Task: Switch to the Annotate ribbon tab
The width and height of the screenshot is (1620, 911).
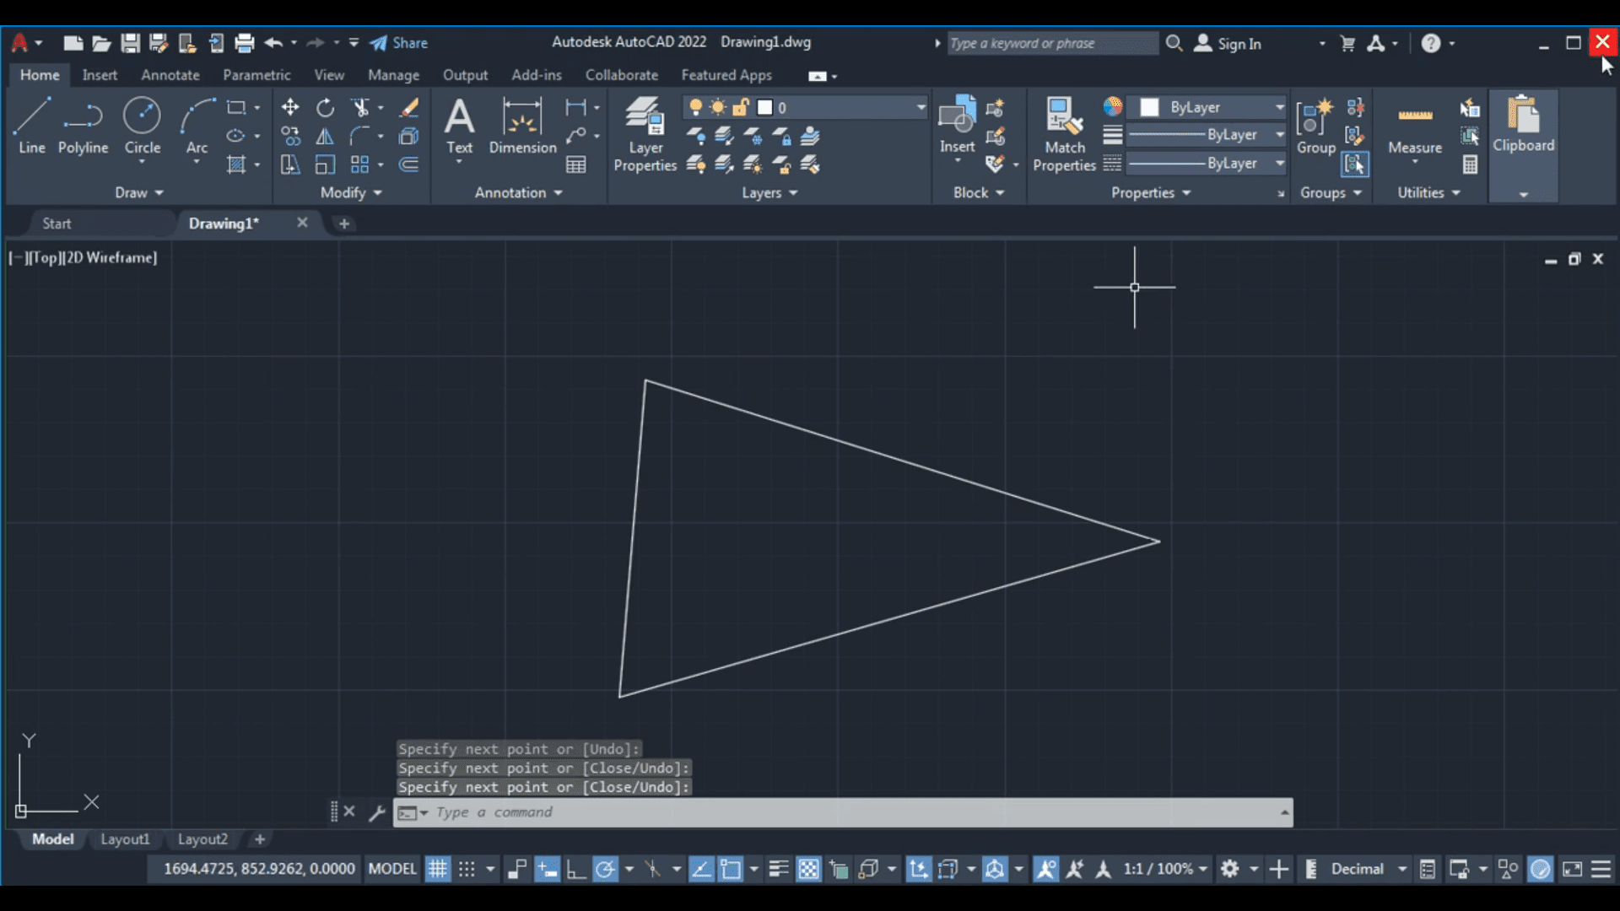Action: 170,75
